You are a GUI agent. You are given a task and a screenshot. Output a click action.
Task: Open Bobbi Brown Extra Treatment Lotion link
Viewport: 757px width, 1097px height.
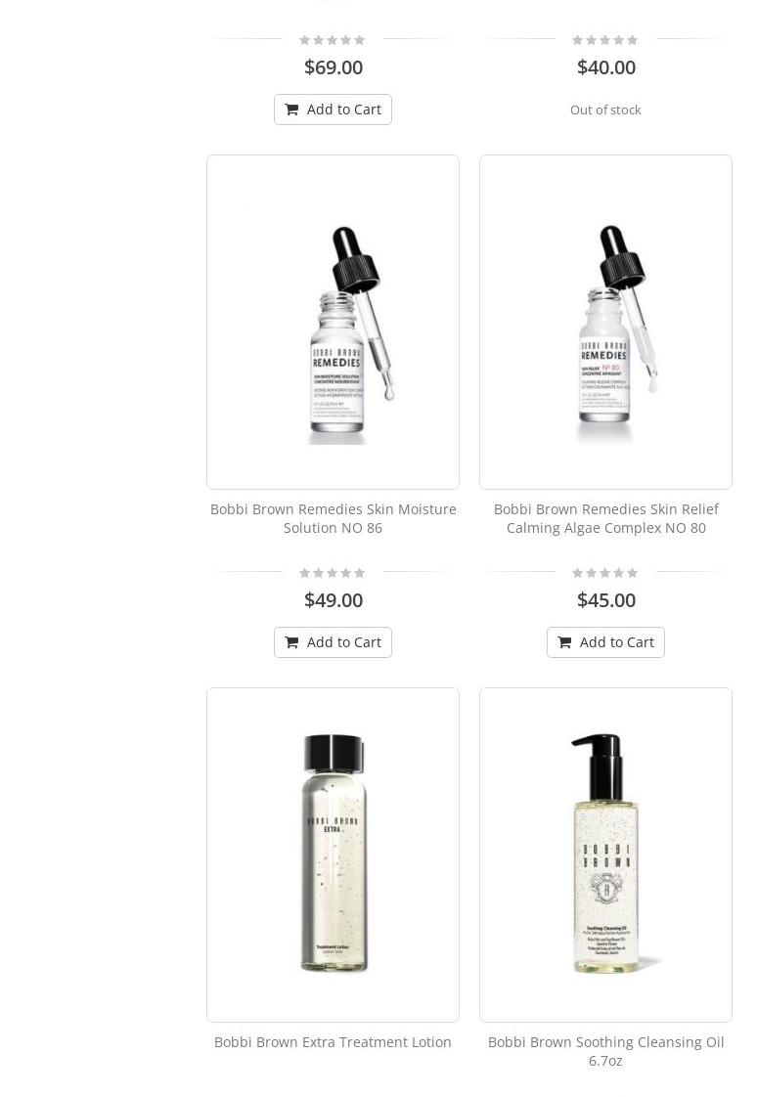[x=333, y=1041]
